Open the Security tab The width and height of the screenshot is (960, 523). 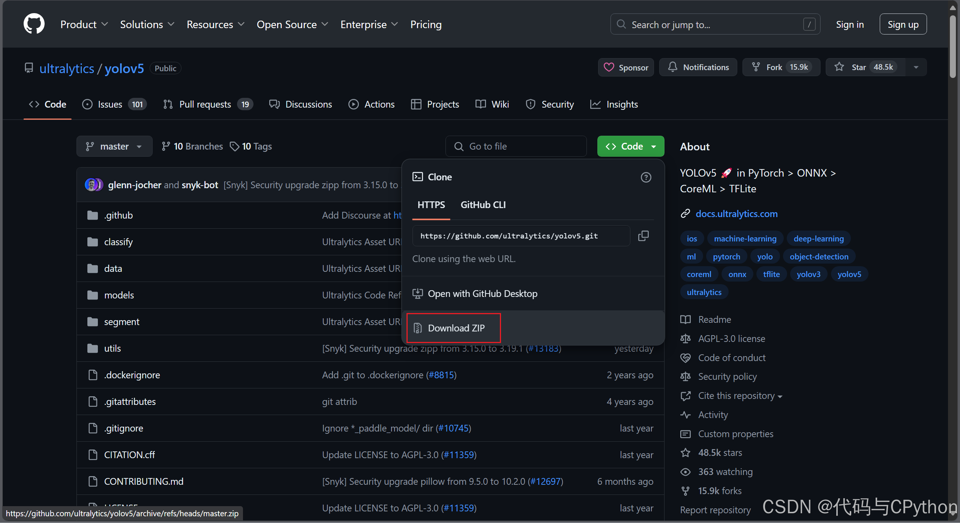tap(550, 104)
